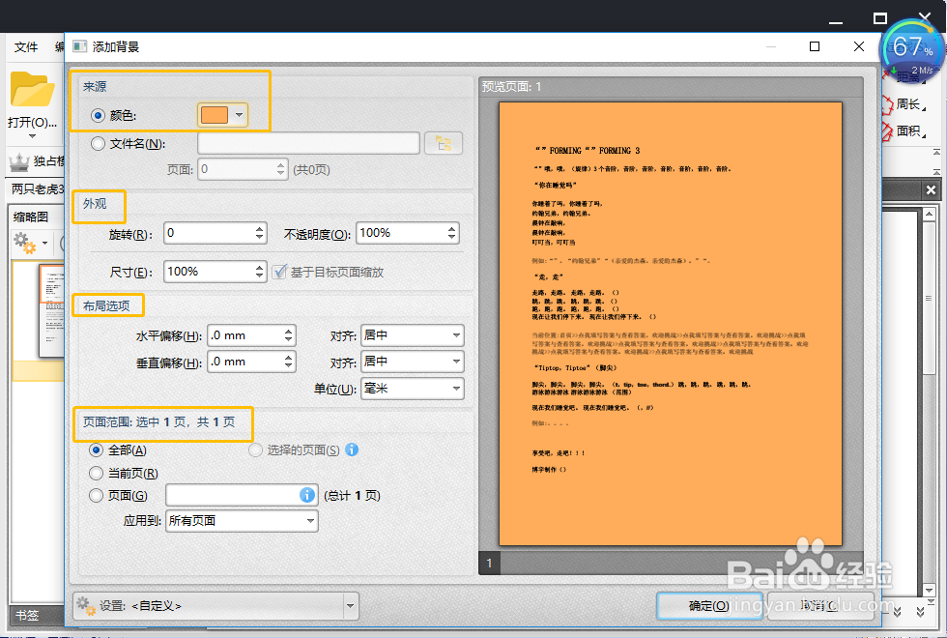Click main window scrollbar down arrow
The height and width of the screenshot is (638, 947).
coord(930,590)
